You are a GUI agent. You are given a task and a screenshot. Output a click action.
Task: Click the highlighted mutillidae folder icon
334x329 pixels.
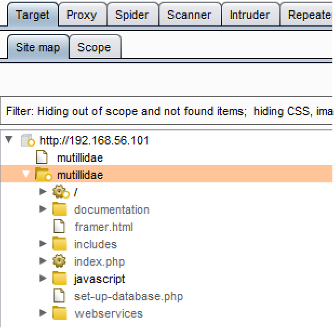[x=43, y=175]
